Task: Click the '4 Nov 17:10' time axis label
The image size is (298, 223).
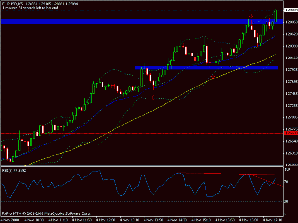Action: [272, 220]
